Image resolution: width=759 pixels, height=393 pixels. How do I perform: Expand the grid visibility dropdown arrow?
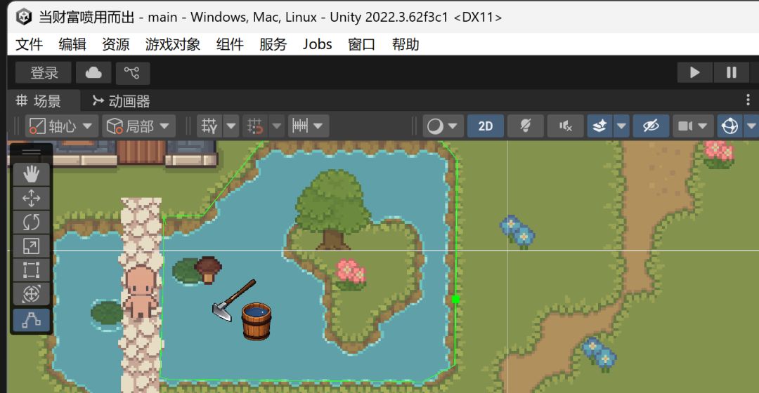231,126
